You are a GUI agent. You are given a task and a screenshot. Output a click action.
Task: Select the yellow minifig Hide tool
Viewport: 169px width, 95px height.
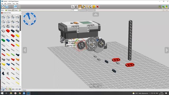coord(94,7)
